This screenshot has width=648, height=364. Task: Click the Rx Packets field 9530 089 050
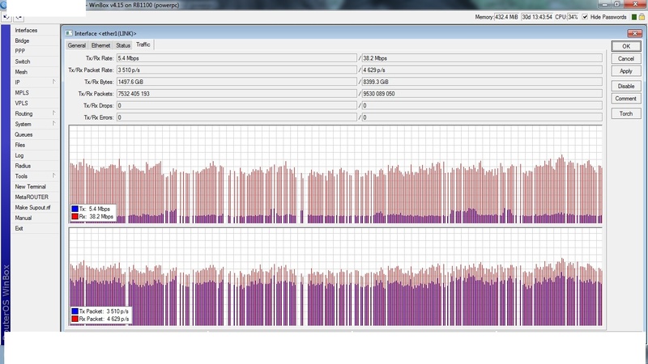(482, 94)
